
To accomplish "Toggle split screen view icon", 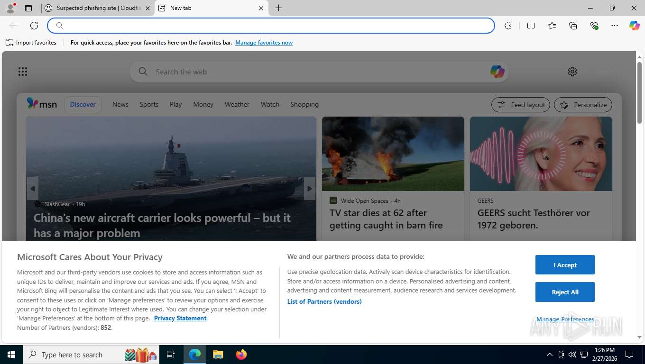I will click(x=531, y=26).
